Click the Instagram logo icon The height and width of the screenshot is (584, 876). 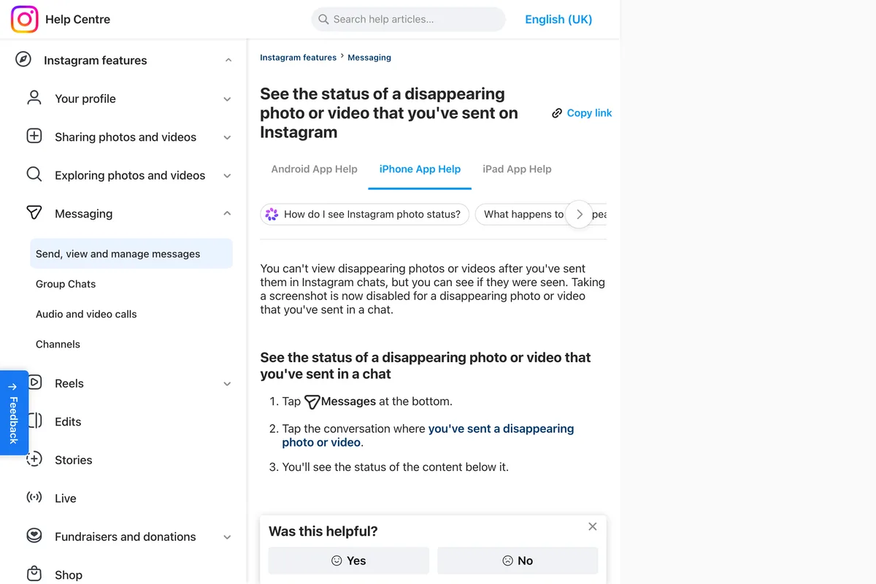[x=24, y=20]
